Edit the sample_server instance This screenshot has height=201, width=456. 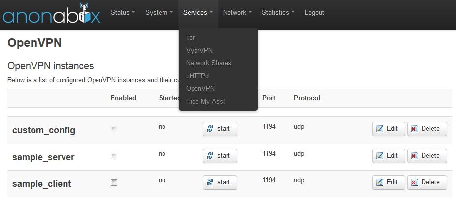388,156
